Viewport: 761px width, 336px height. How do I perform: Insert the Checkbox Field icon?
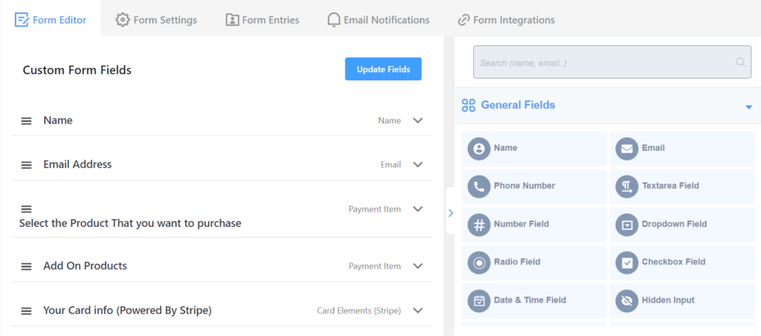pos(627,262)
